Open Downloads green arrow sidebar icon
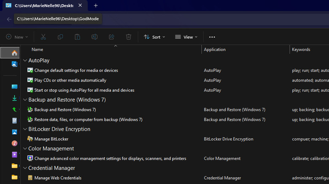 [14, 98]
